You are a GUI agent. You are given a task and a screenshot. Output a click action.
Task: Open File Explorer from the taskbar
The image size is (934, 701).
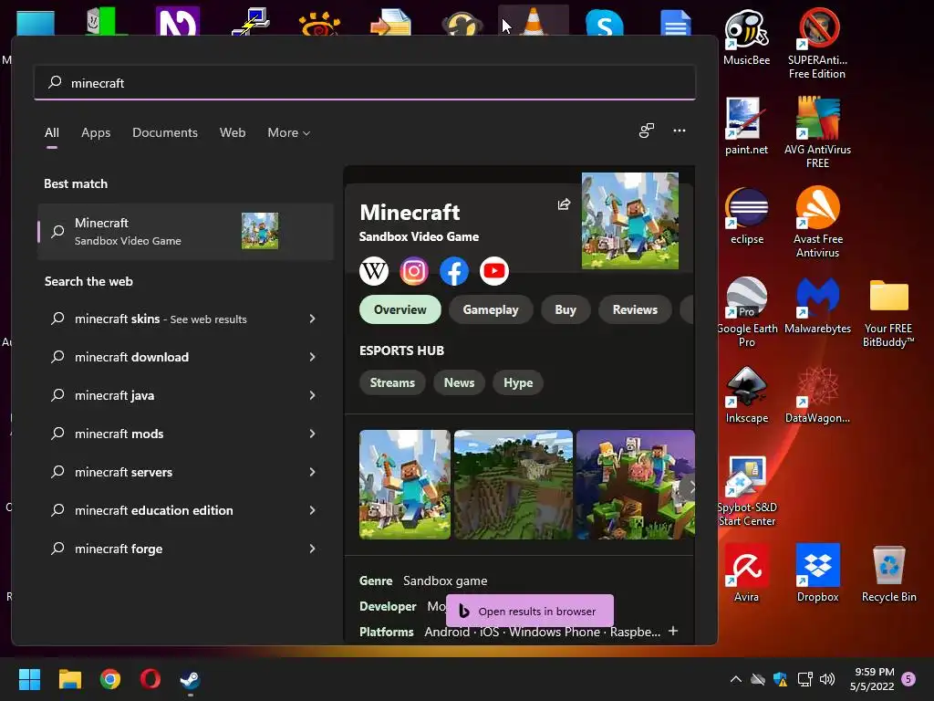click(x=69, y=679)
